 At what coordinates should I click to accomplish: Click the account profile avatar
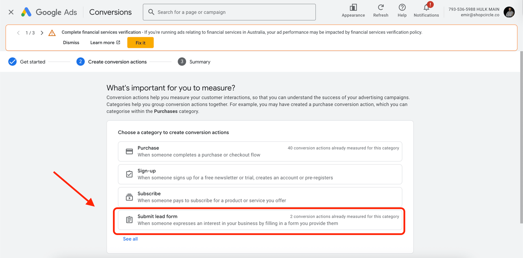(x=509, y=12)
